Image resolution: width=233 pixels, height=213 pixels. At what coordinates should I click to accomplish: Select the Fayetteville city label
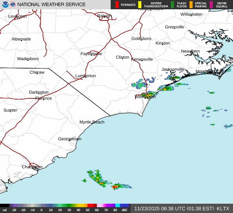[91, 54]
